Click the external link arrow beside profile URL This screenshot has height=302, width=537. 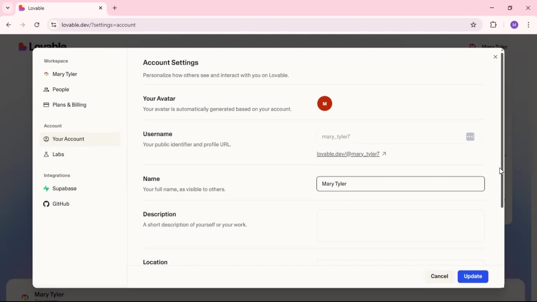tap(384, 154)
